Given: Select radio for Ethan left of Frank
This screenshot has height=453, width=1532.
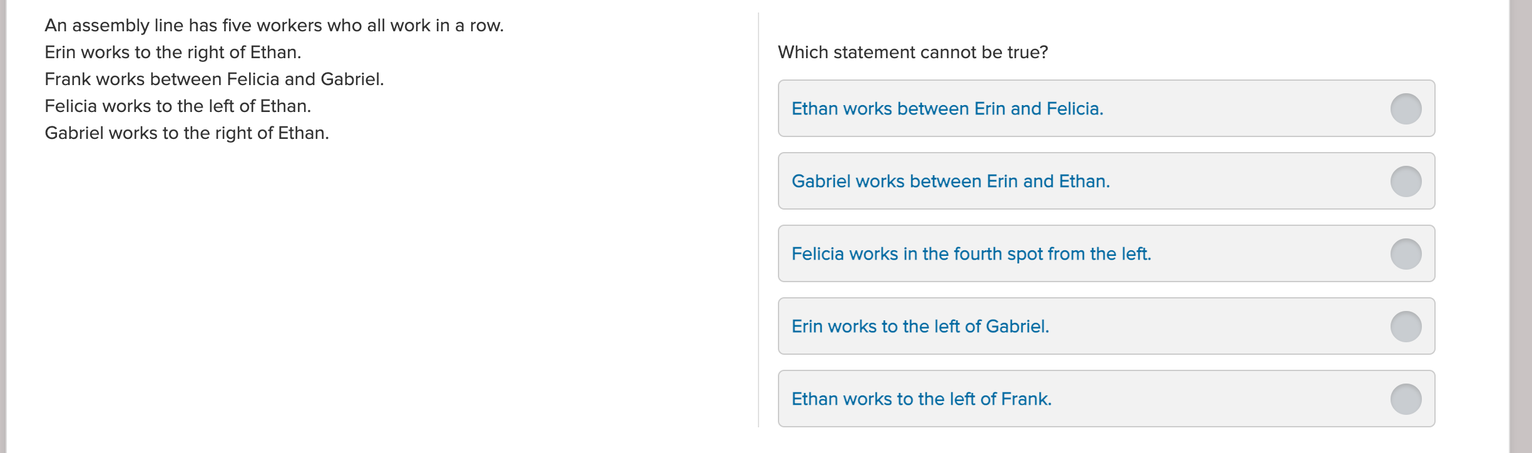Looking at the screenshot, I should coord(1406,399).
